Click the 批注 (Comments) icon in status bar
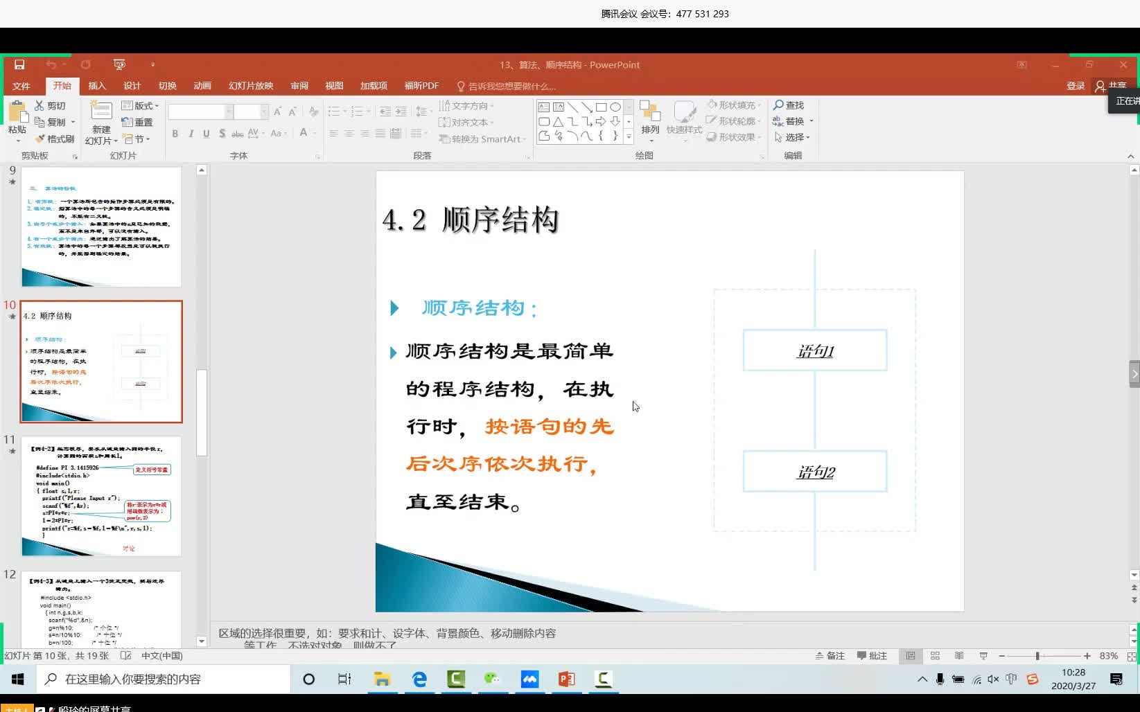Image resolution: width=1140 pixels, height=712 pixels. click(872, 655)
